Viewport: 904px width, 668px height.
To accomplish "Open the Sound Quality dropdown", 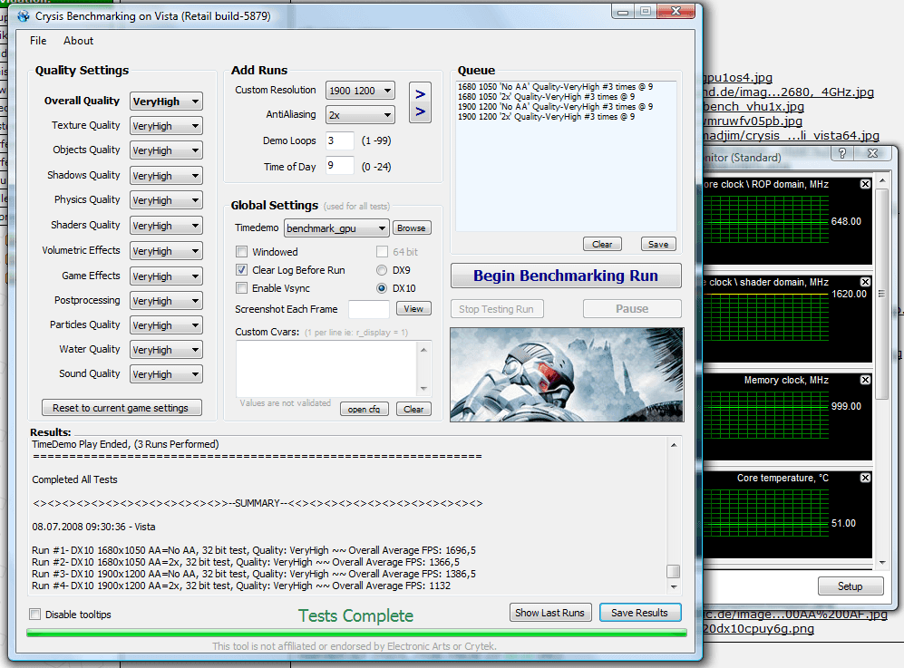I will pos(166,374).
